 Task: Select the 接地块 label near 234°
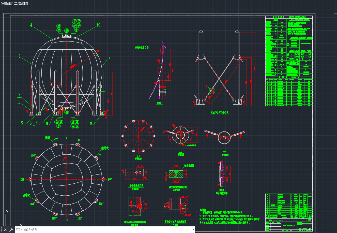[26, 195]
